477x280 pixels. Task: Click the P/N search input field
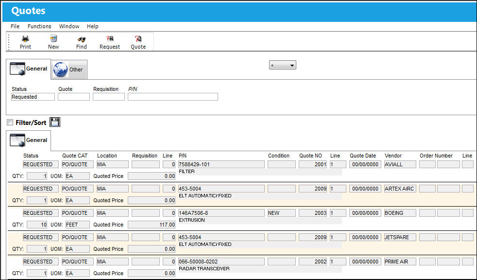tap(173, 97)
